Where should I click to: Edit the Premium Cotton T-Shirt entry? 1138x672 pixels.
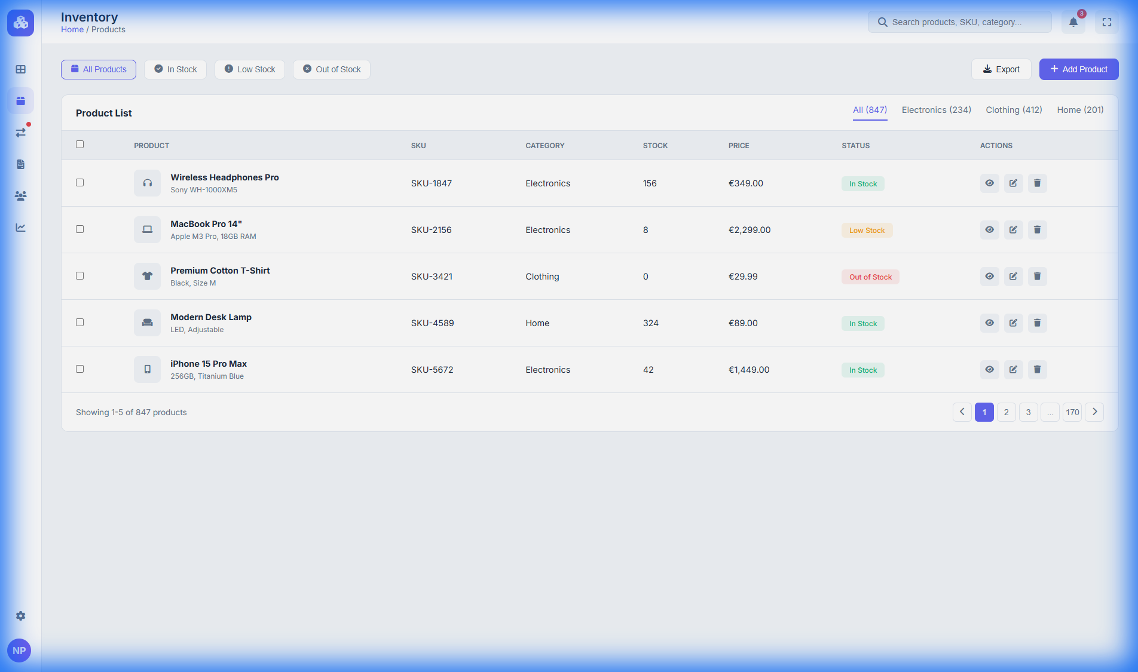pyautogui.click(x=1013, y=276)
